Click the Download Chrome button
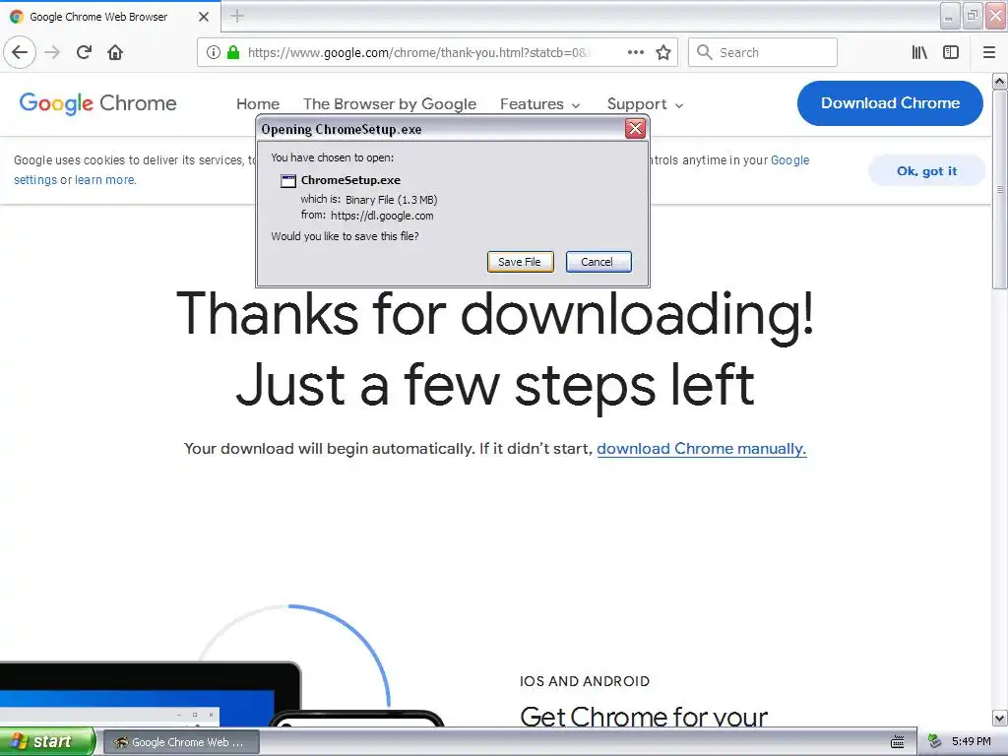The height and width of the screenshot is (756, 1008). pos(890,102)
